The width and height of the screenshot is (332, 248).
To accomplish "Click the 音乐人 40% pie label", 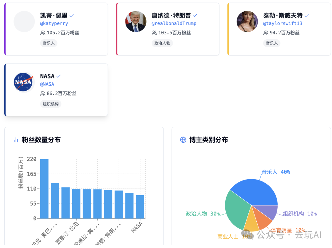I will (276, 172).
